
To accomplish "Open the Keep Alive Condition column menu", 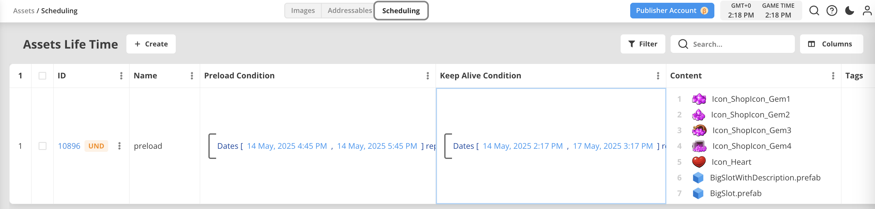I will click(x=658, y=76).
